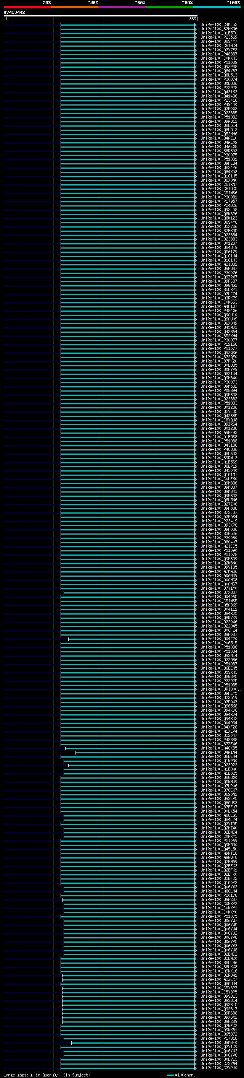This screenshot has height=1078, width=244.
Task: Click label UniRef100_P17957
Action: click(x=218, y=201)
